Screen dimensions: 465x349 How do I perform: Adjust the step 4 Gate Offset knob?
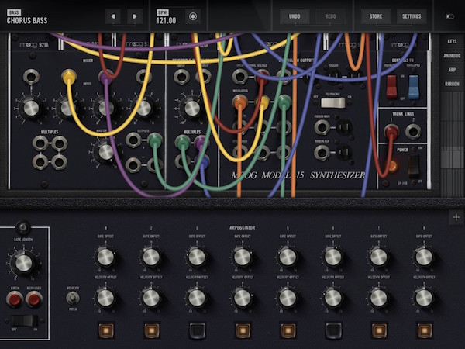click(x=243, y=257)
